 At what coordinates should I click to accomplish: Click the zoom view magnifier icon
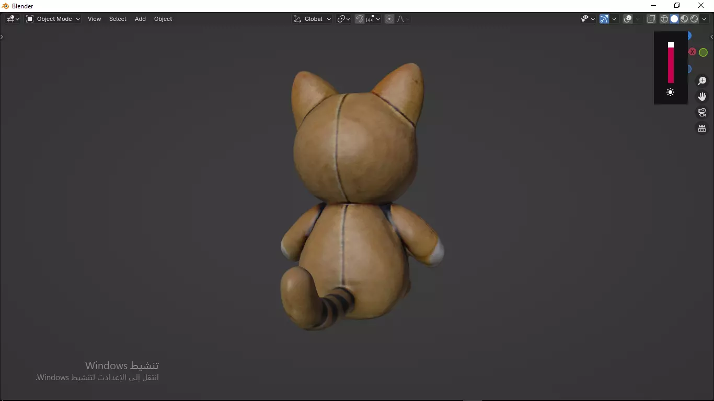702,81
